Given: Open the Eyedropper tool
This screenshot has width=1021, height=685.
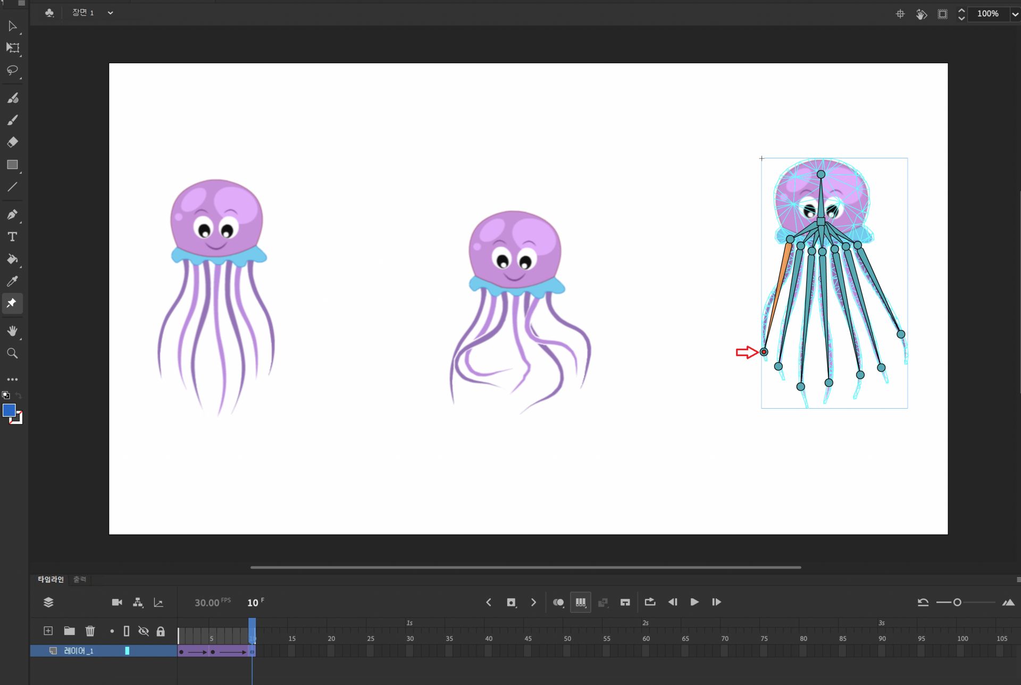Looking at the screenshot, I should 13,281.
